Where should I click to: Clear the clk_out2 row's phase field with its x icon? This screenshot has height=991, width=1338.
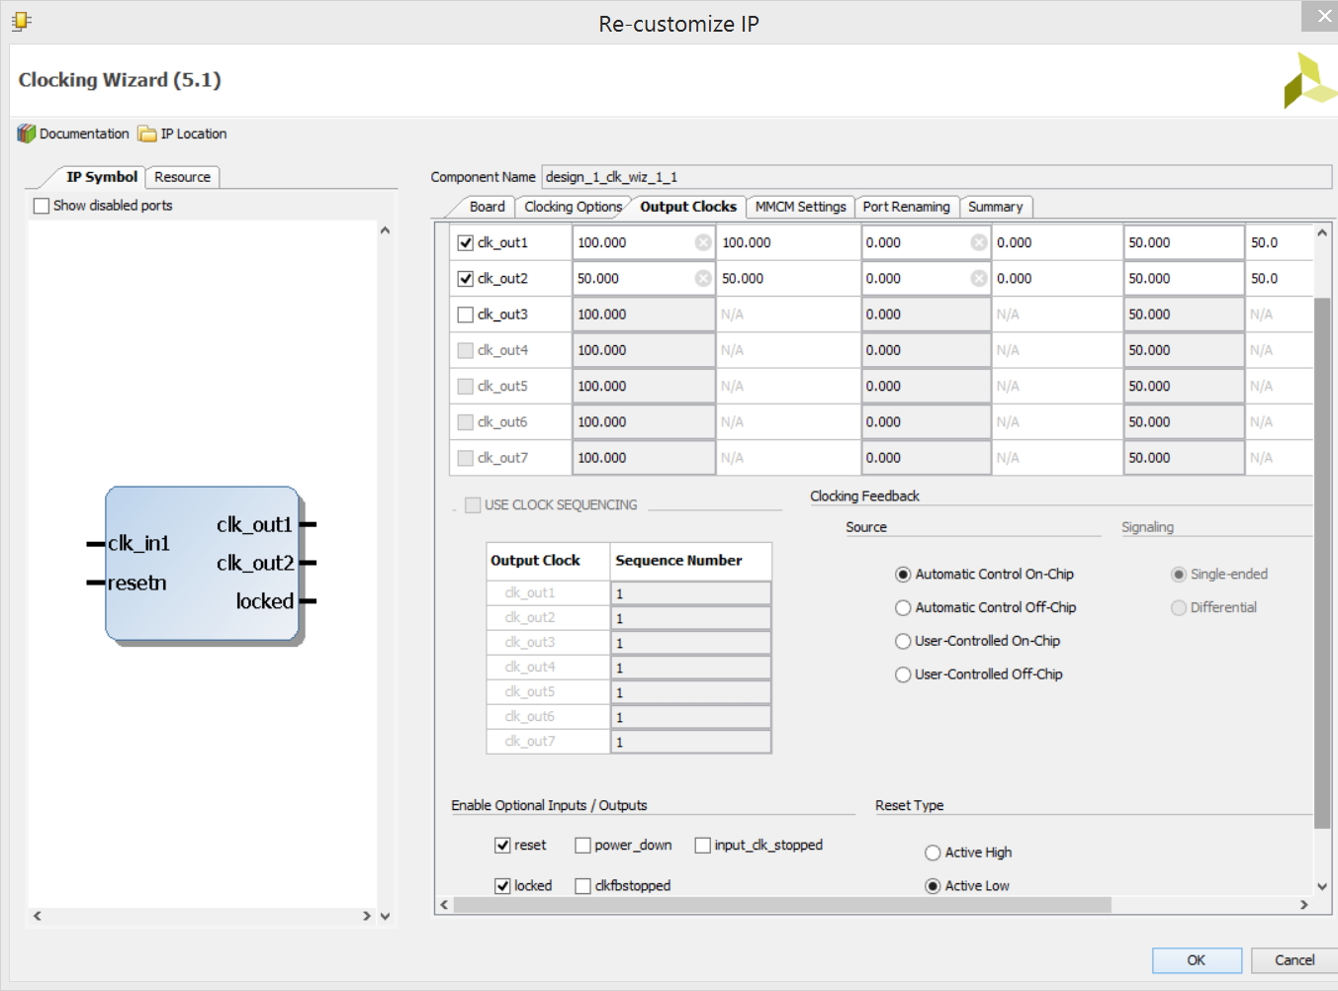pos(979,278)
